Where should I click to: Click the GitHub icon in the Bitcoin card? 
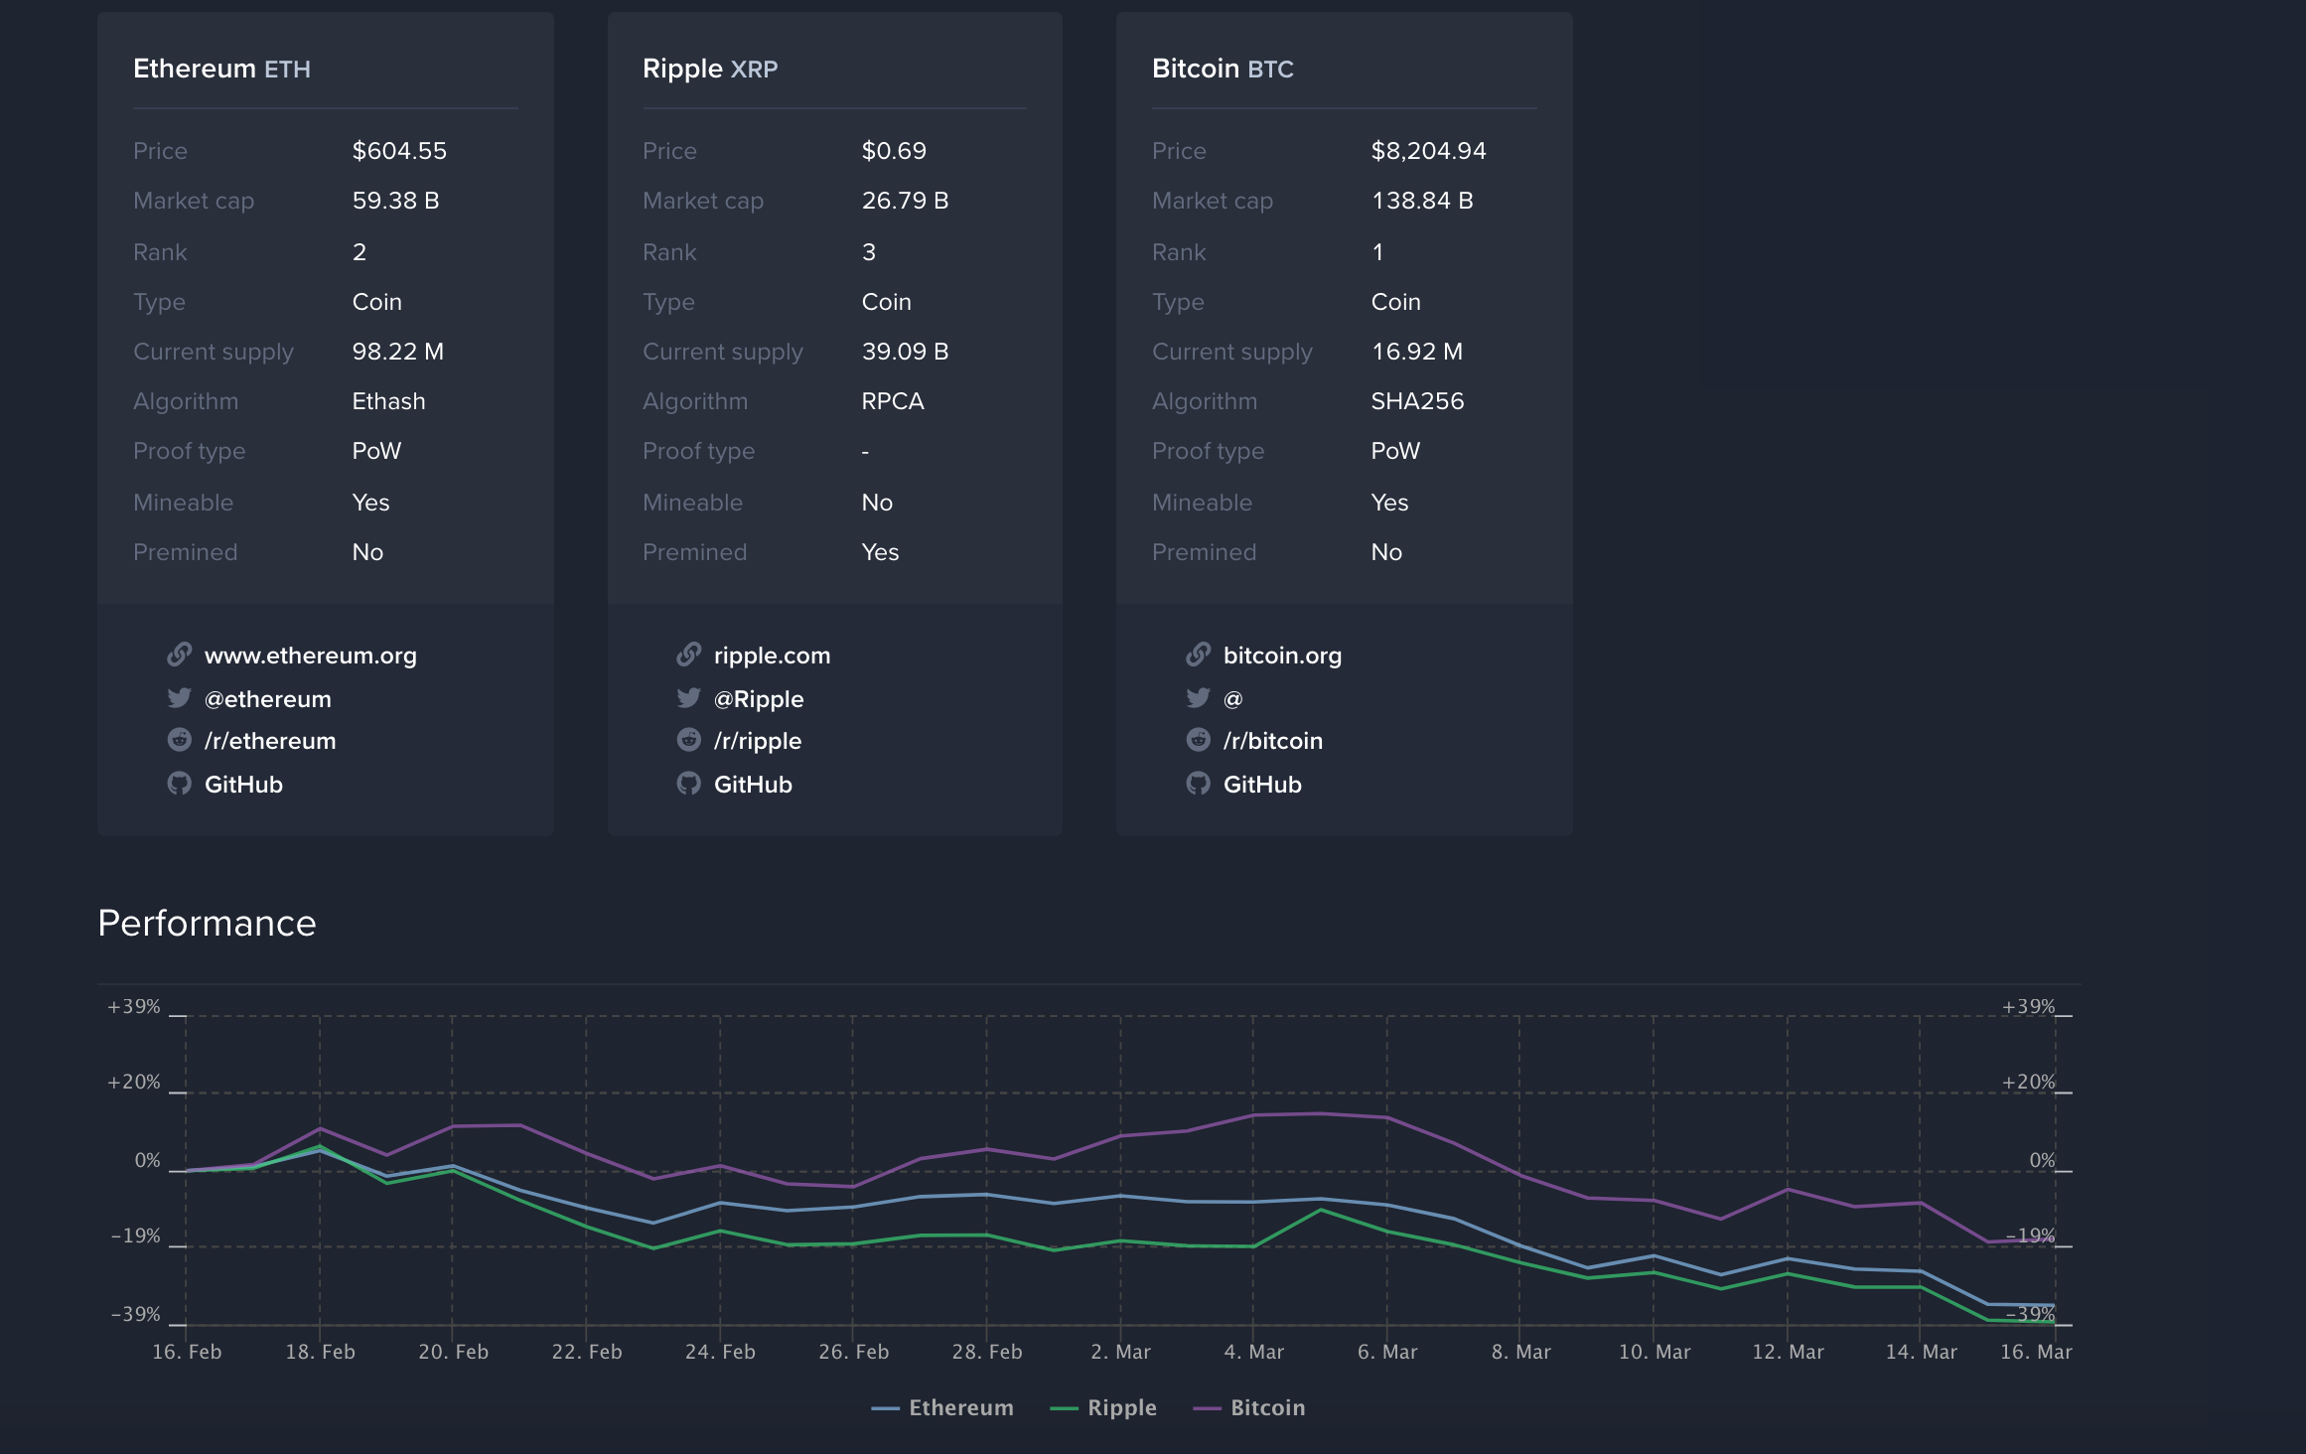click(1199, 784)
